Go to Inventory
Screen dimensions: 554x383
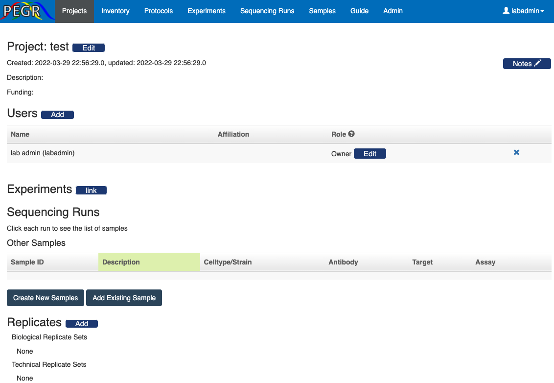coord(115,11)
